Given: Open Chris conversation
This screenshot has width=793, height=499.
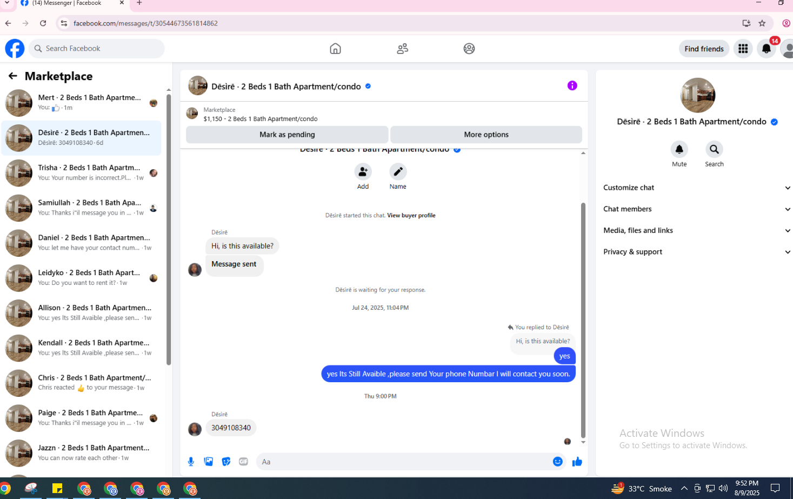Looking at the screenshot, I should [x=81, y=383].
